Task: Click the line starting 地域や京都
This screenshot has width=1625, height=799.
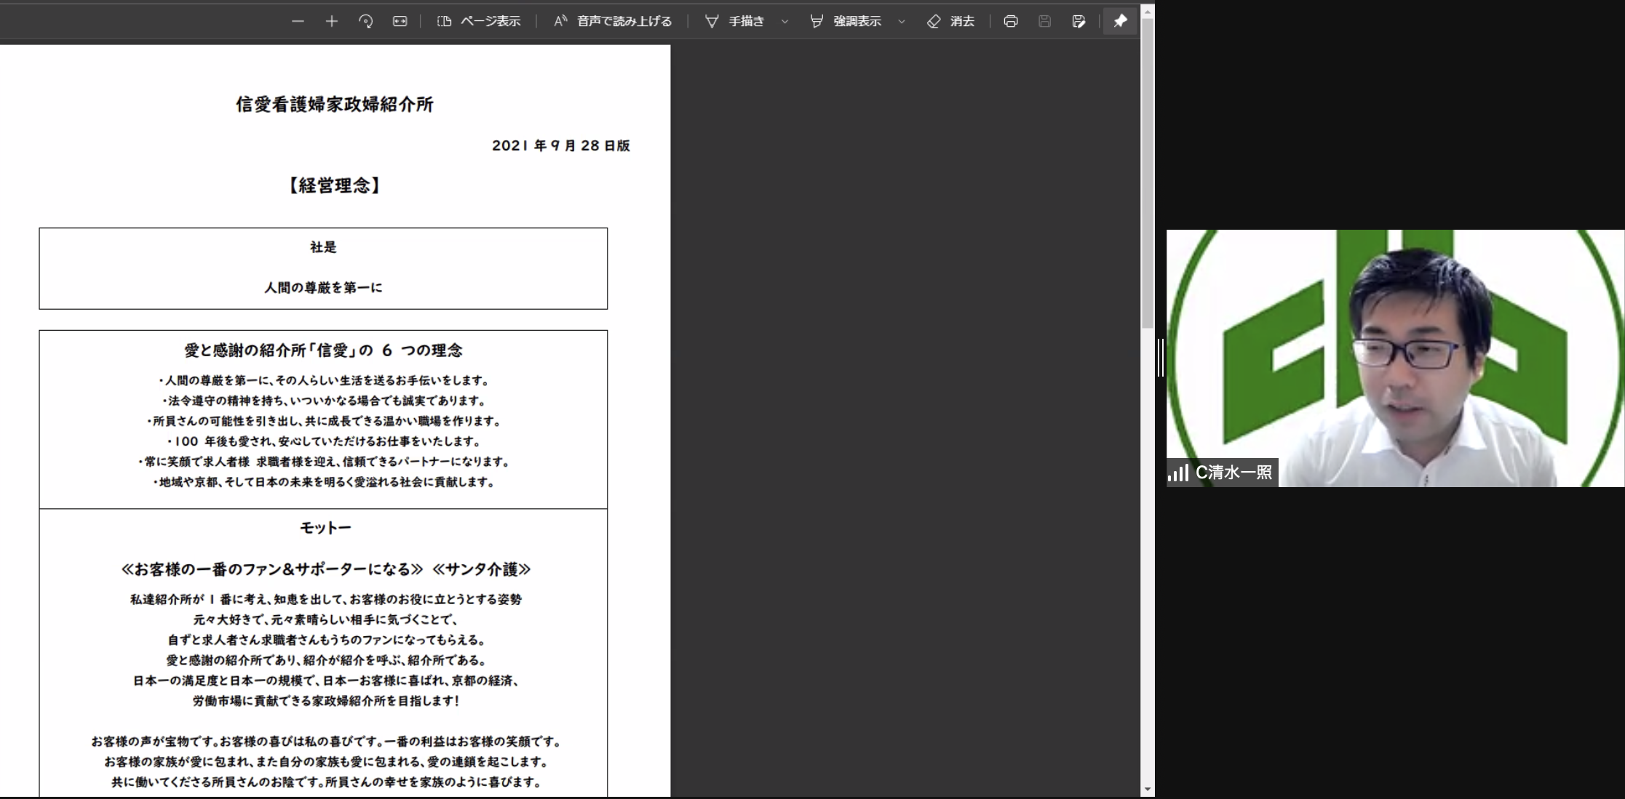Action: point(324,482)
